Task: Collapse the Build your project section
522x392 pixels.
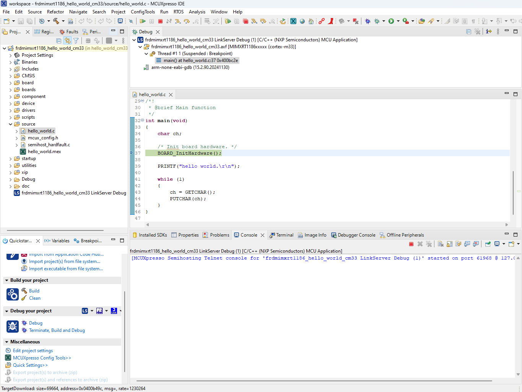Action: (7, 280)
